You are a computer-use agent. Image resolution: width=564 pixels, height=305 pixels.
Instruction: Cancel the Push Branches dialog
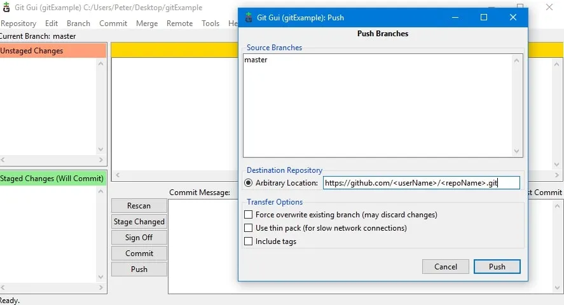pyautogui.click(x=445, y=267)
